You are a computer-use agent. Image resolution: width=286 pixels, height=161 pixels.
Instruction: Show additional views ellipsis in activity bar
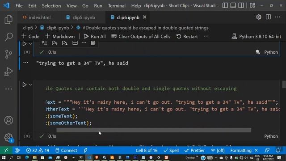coord(8,89)
